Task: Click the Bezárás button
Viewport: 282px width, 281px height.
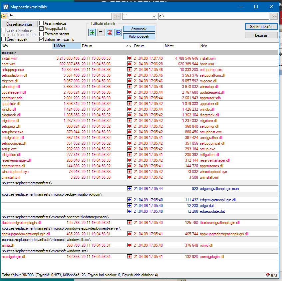Action: [261, 35]
